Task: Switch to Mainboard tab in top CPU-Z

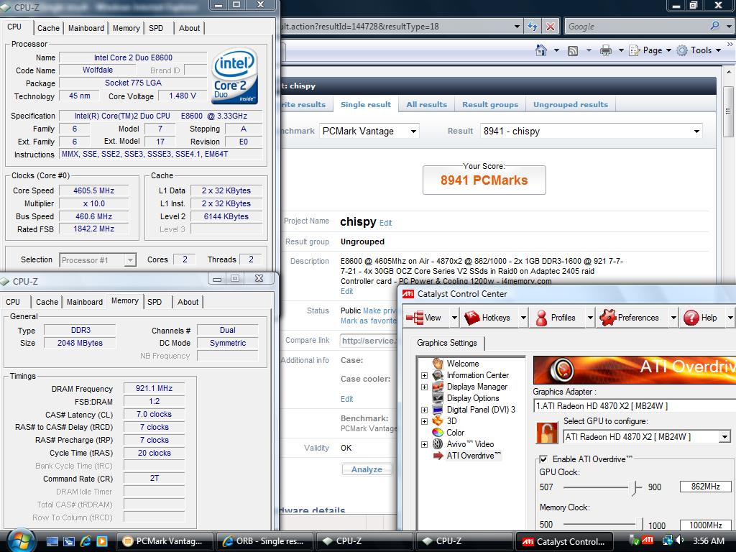Action: click(x=86, y=28)
